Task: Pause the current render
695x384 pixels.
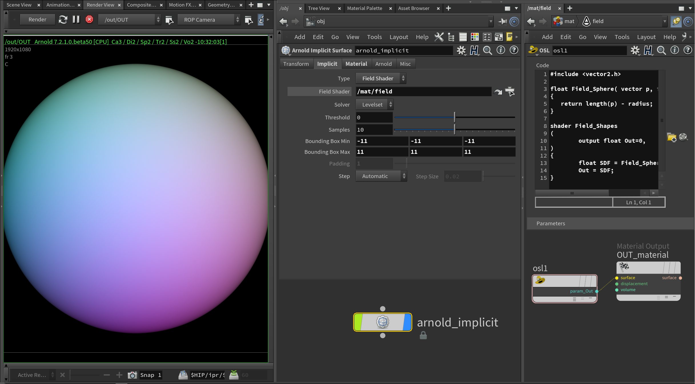Action: 76,20
